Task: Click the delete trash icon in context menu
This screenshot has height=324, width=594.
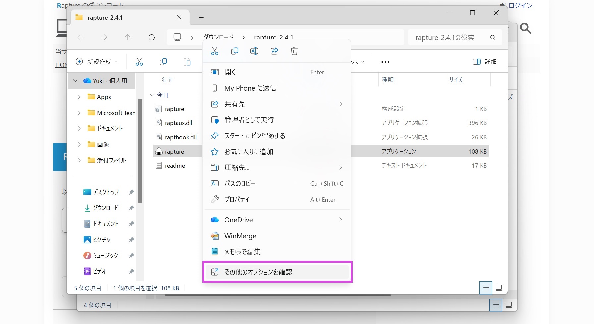Action: pyautogui.click(x=294, y=51)
